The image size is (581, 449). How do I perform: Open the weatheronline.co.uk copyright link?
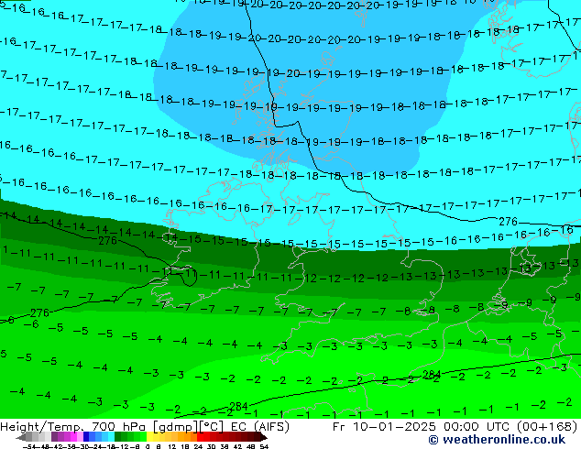(x=497, y=440)
